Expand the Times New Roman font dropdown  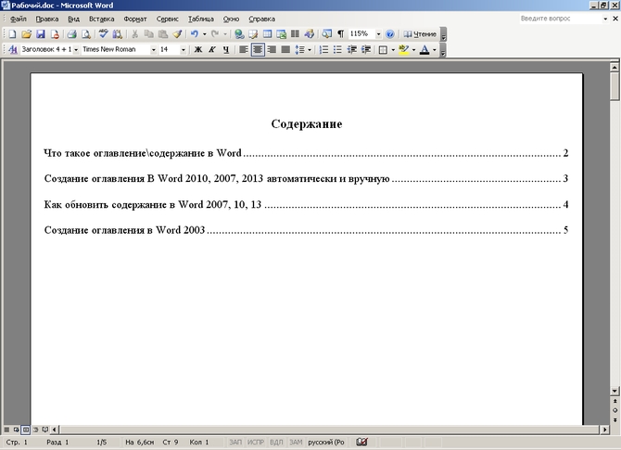pos(153,50)
